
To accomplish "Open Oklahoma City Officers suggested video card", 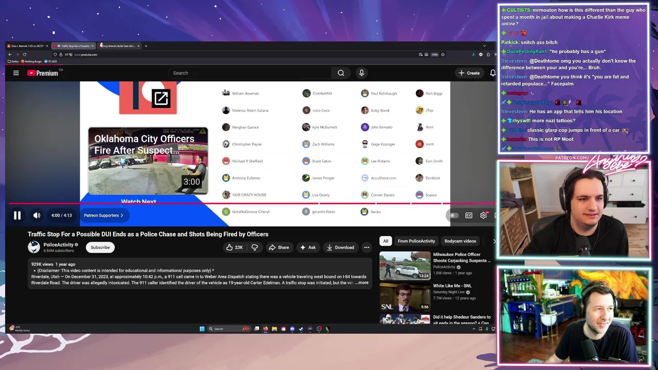I will tap(148, 161).
